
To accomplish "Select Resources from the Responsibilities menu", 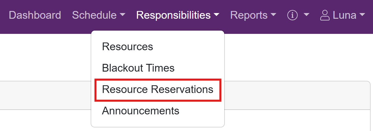I will click(127, 47).
